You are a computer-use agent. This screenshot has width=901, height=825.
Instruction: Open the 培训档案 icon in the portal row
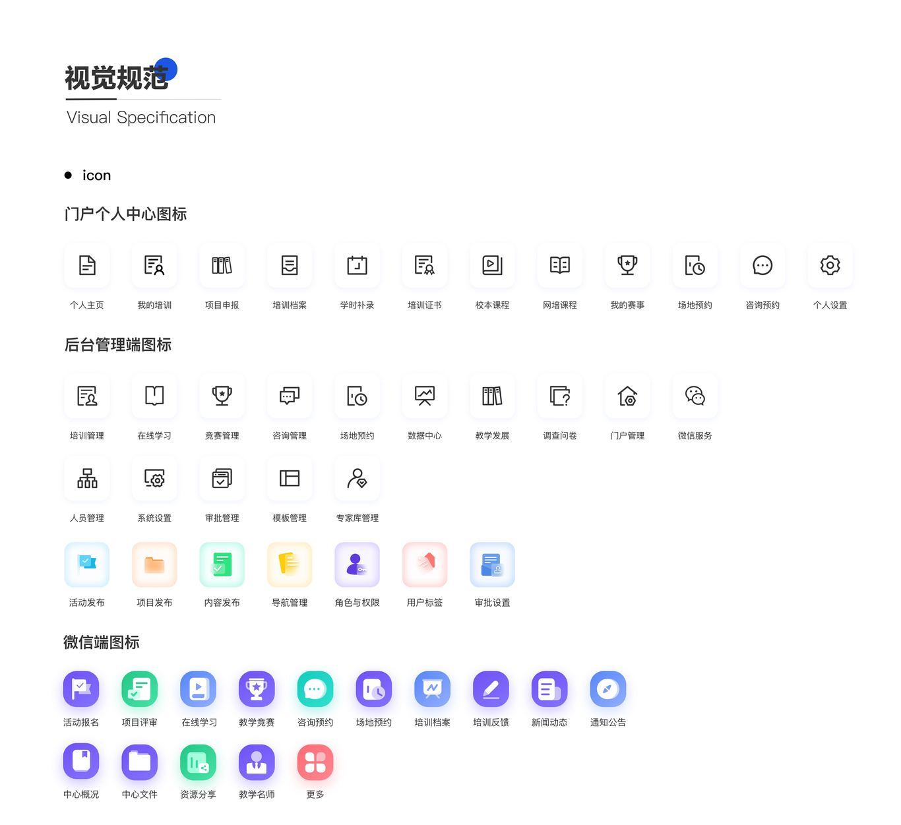[290, 265]
